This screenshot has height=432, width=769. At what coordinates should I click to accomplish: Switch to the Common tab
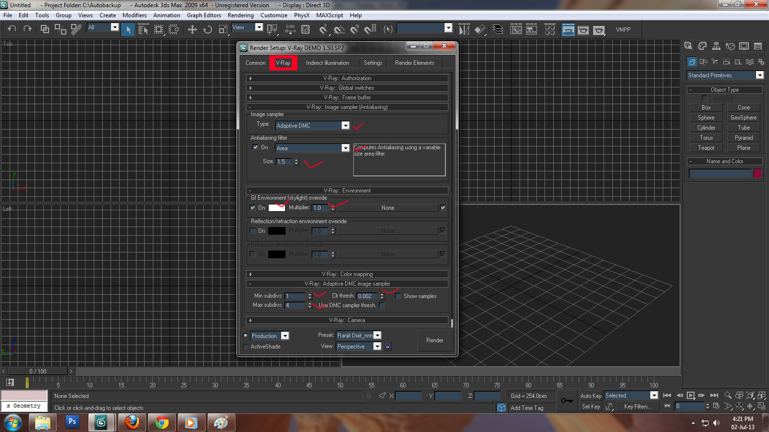pos(256,63)
